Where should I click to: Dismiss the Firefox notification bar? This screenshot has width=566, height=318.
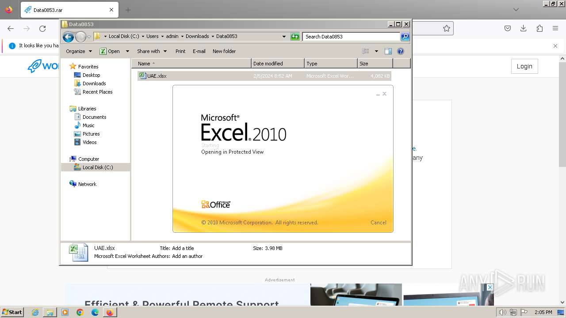pos(555,45)
